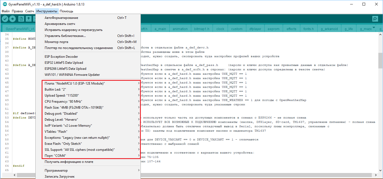
Task: Click the Open sketch up-arrow icon
Action: point(28,19)
